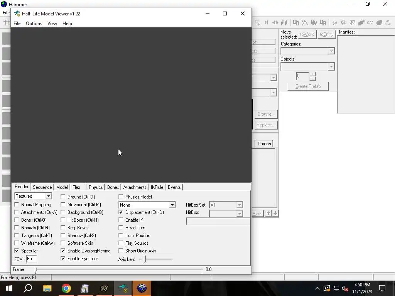Viewport: 395px width, 296px height.
Task: Click the twin parallelogram face alignment icon
Action: (x=284, y=23)
